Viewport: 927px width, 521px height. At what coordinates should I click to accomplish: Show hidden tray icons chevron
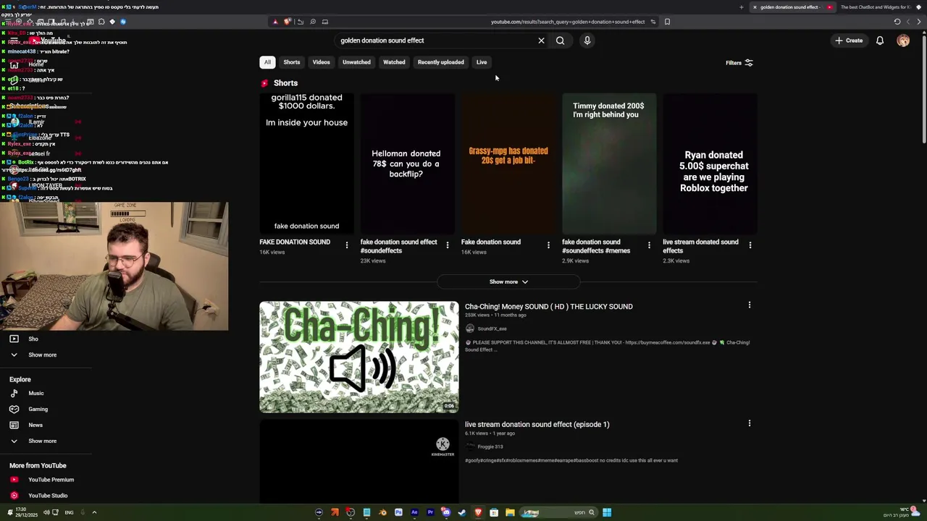94,512
